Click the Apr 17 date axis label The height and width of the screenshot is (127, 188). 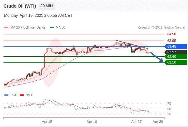point(136,122)
